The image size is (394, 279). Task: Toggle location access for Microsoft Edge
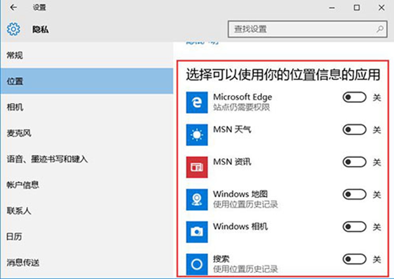pyautogui.click(x=354, y=97)
